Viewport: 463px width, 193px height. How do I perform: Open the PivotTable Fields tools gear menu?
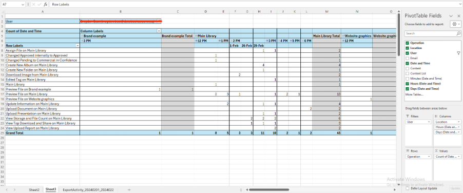coord(455,24)
